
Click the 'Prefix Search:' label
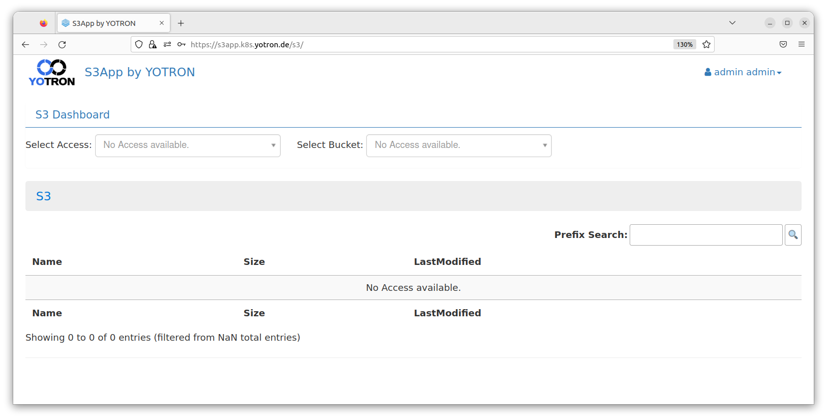tap(591, 235)
